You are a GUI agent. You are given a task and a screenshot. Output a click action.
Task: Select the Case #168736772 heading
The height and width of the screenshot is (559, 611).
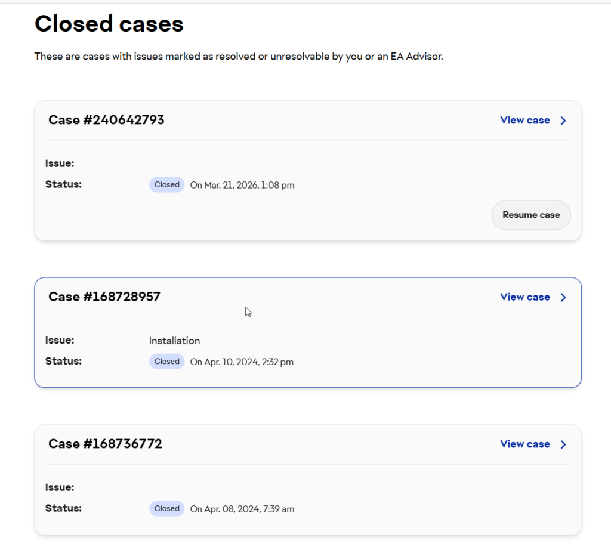click(x=105, y=444)
